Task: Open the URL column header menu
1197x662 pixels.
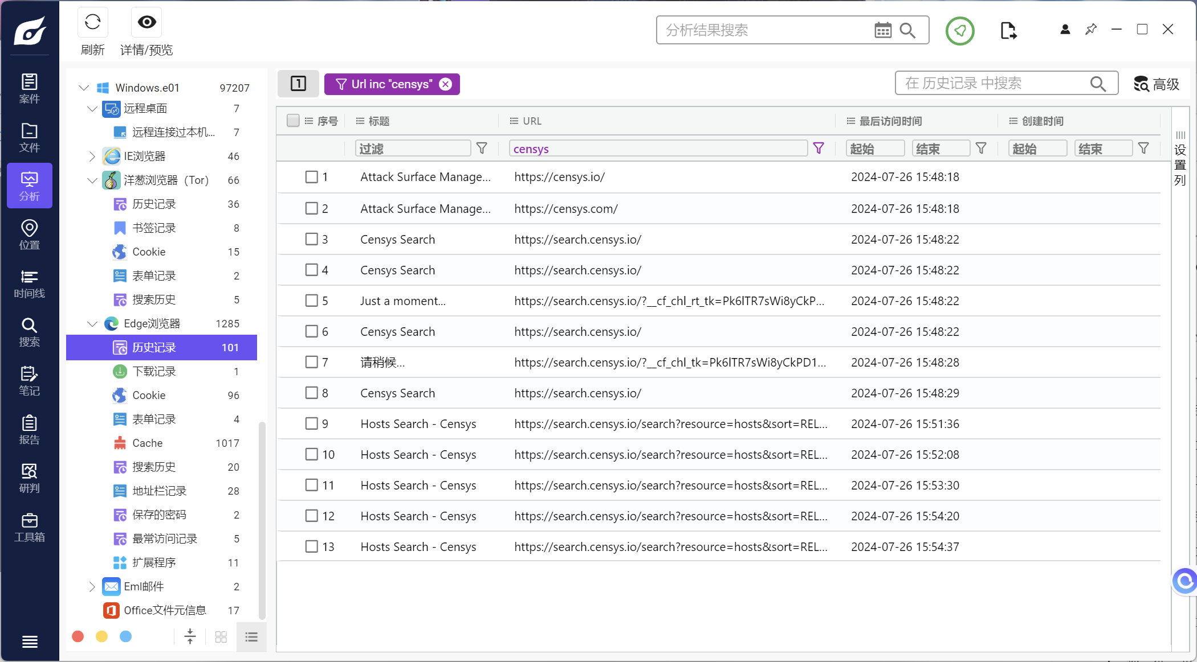Action: (514, 121)
